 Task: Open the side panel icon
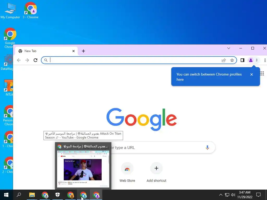242,60
